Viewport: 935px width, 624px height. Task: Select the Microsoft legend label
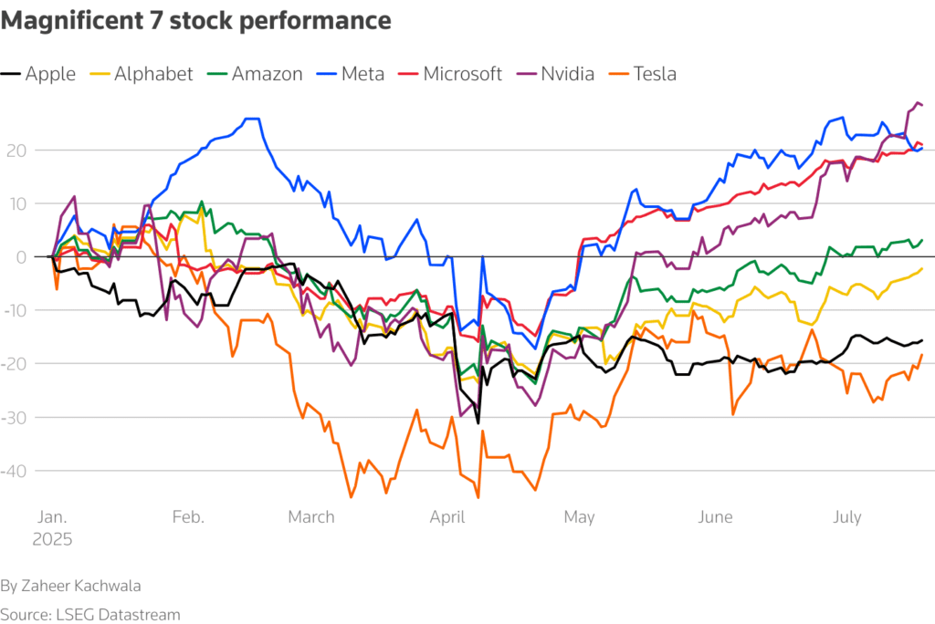pyautogui.click(x=463, y=74)
